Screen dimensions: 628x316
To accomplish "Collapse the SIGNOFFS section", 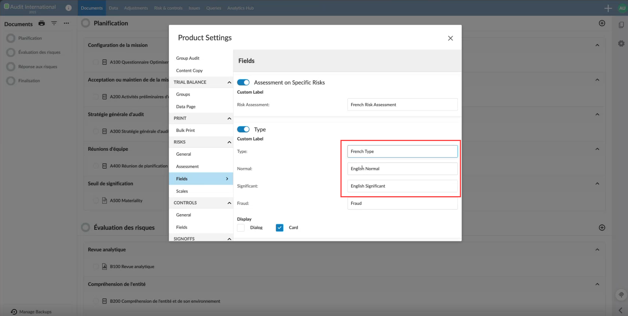I will [229, 239].
